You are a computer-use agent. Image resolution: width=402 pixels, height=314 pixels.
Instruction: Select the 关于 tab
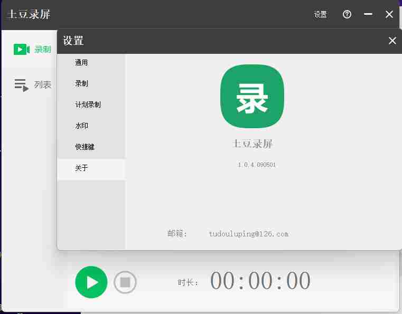click(x=82, y=168)
